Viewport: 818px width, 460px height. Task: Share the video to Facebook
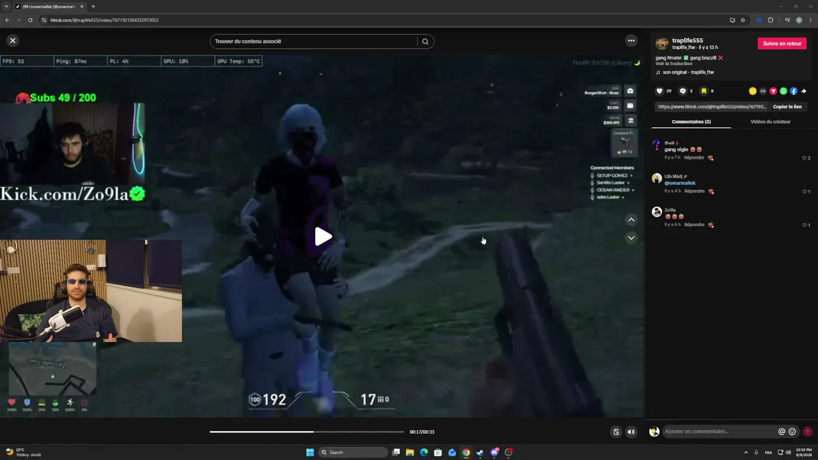point(794,91)
